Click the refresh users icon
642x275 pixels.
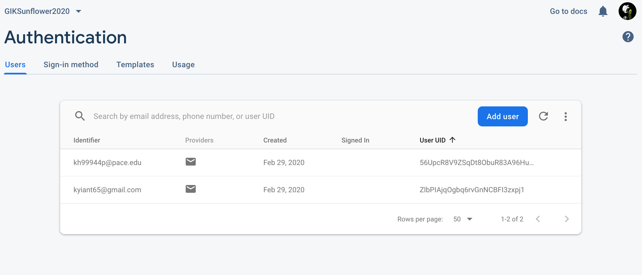coord(543,116)
